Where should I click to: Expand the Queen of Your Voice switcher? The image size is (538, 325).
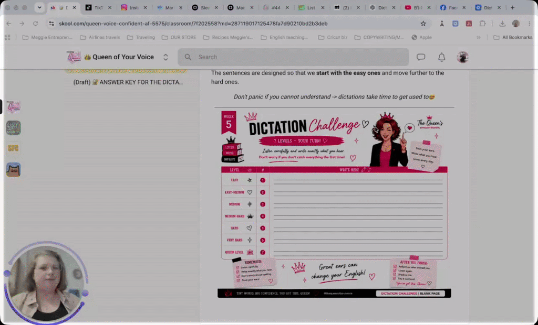165,57
